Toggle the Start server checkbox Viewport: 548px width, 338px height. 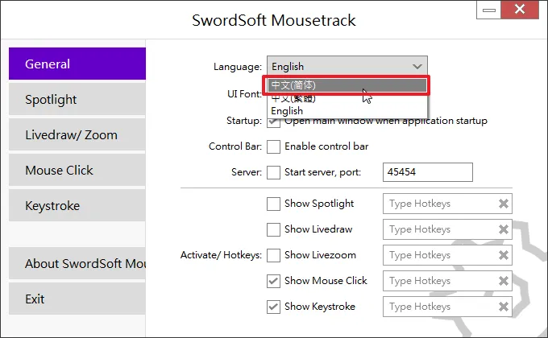(x=274, y=172)
